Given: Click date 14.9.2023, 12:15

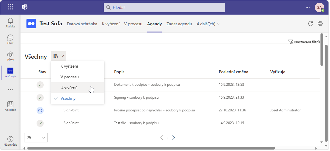Looking at the screenshot, I should pos(231,123).
